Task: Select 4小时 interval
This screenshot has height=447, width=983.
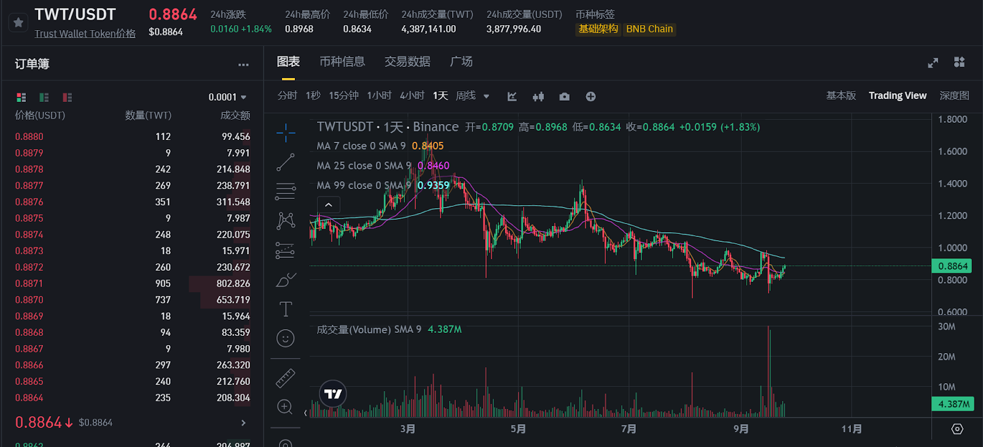Action: click(x=412, y=96)
